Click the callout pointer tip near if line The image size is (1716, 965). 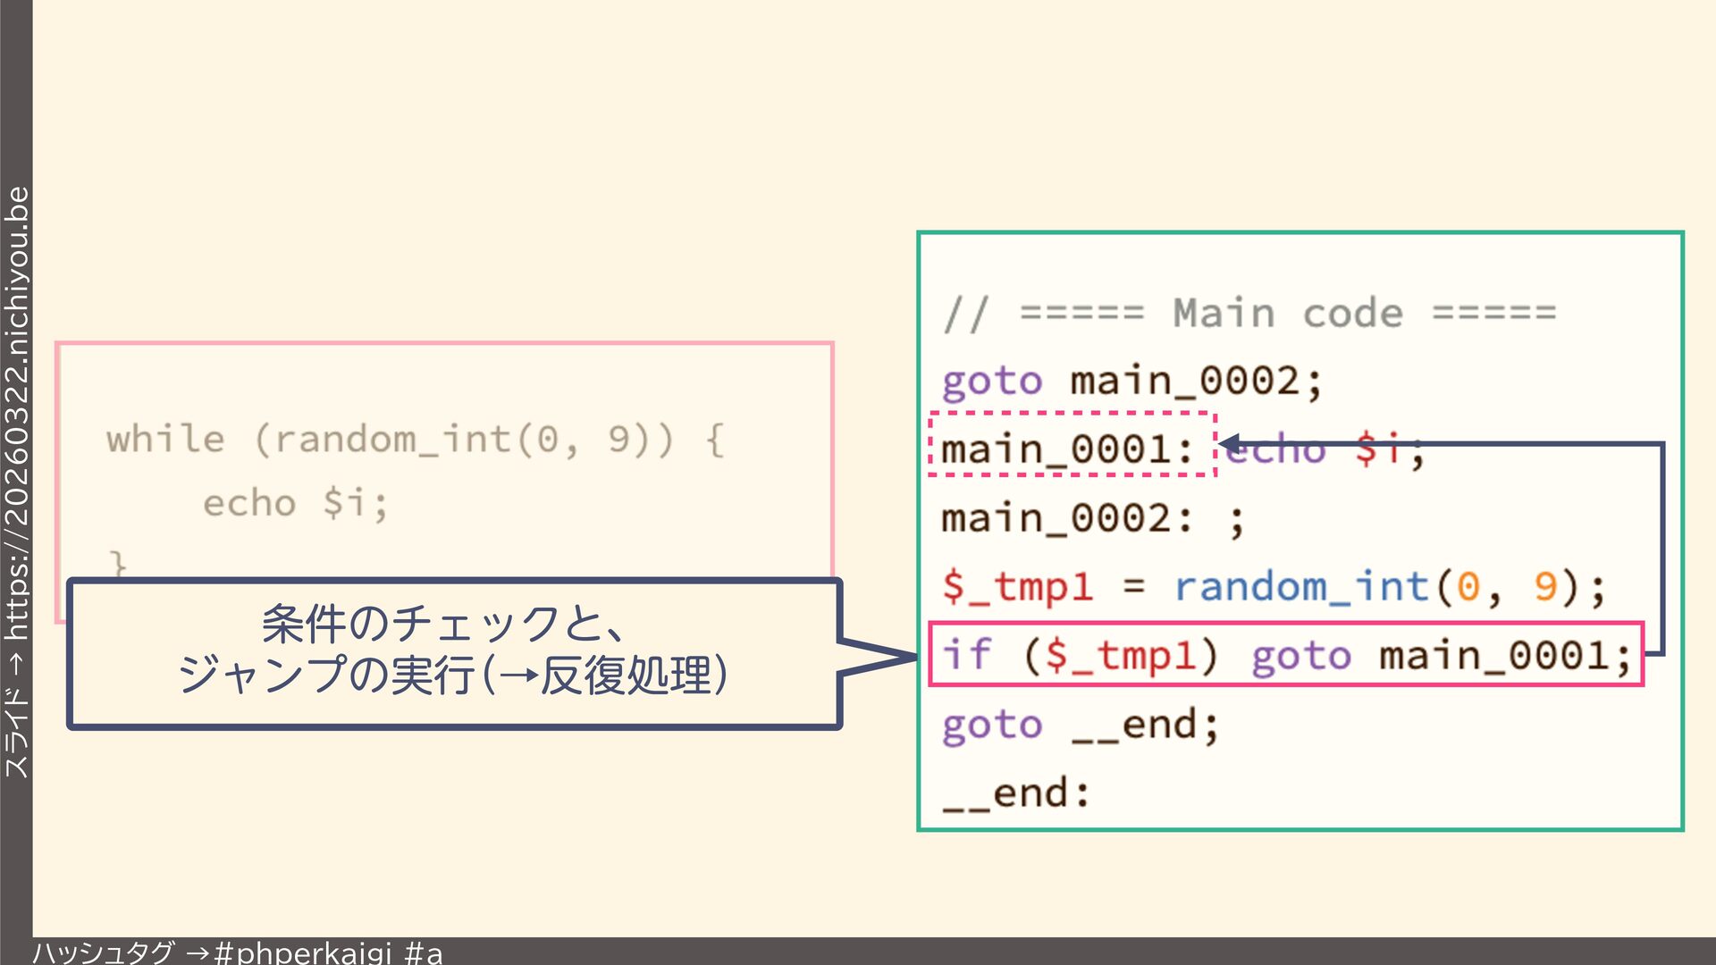910,657
